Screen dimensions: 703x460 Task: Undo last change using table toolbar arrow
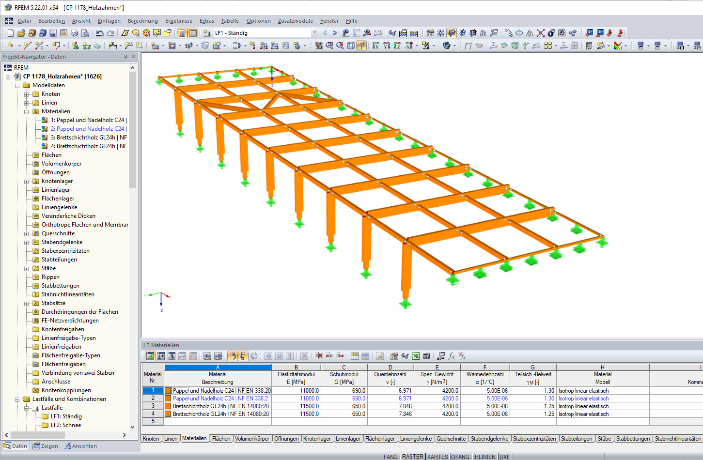(x=233, y=356)
